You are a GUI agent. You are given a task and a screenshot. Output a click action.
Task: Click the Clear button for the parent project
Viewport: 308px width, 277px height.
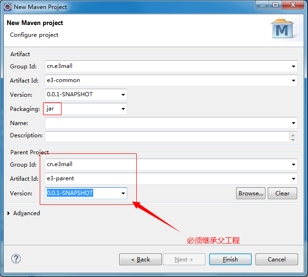tap(282, 193)
